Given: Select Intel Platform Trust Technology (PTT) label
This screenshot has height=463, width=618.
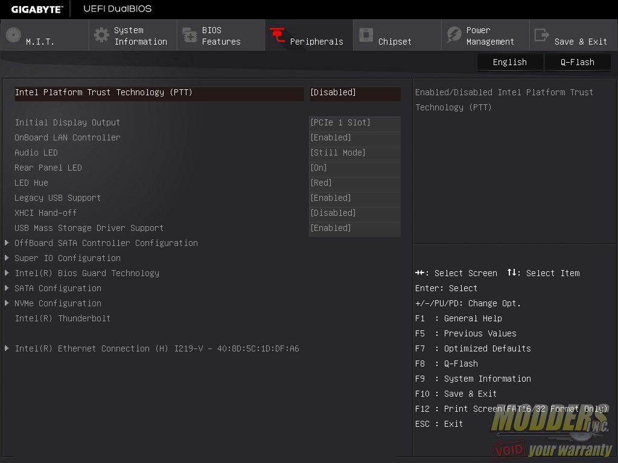Looking at the screenshot, I should (x=103, y=92).
